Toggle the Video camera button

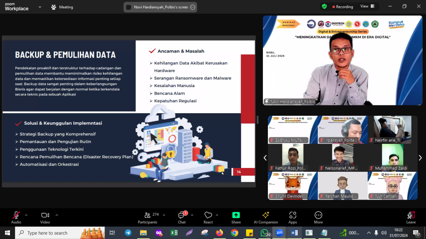pos(45,217)
